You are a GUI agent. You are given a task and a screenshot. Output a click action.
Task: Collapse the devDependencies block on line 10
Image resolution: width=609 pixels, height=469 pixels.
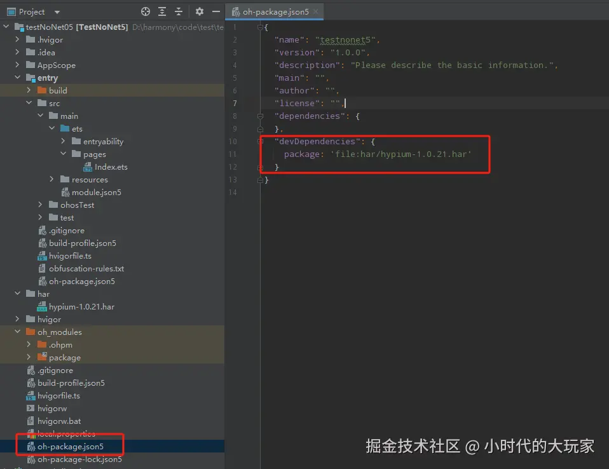click(261, 141)
